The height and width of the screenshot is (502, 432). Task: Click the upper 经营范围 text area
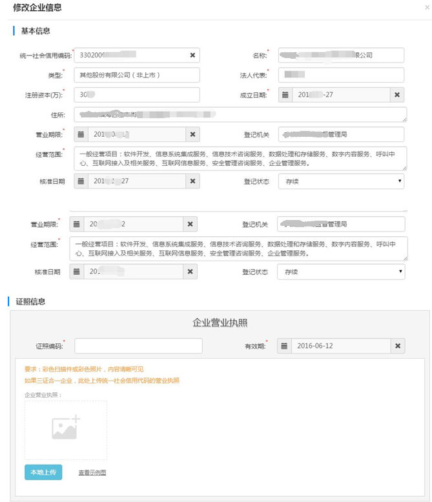pyautogui.click(x=240, y=159)
